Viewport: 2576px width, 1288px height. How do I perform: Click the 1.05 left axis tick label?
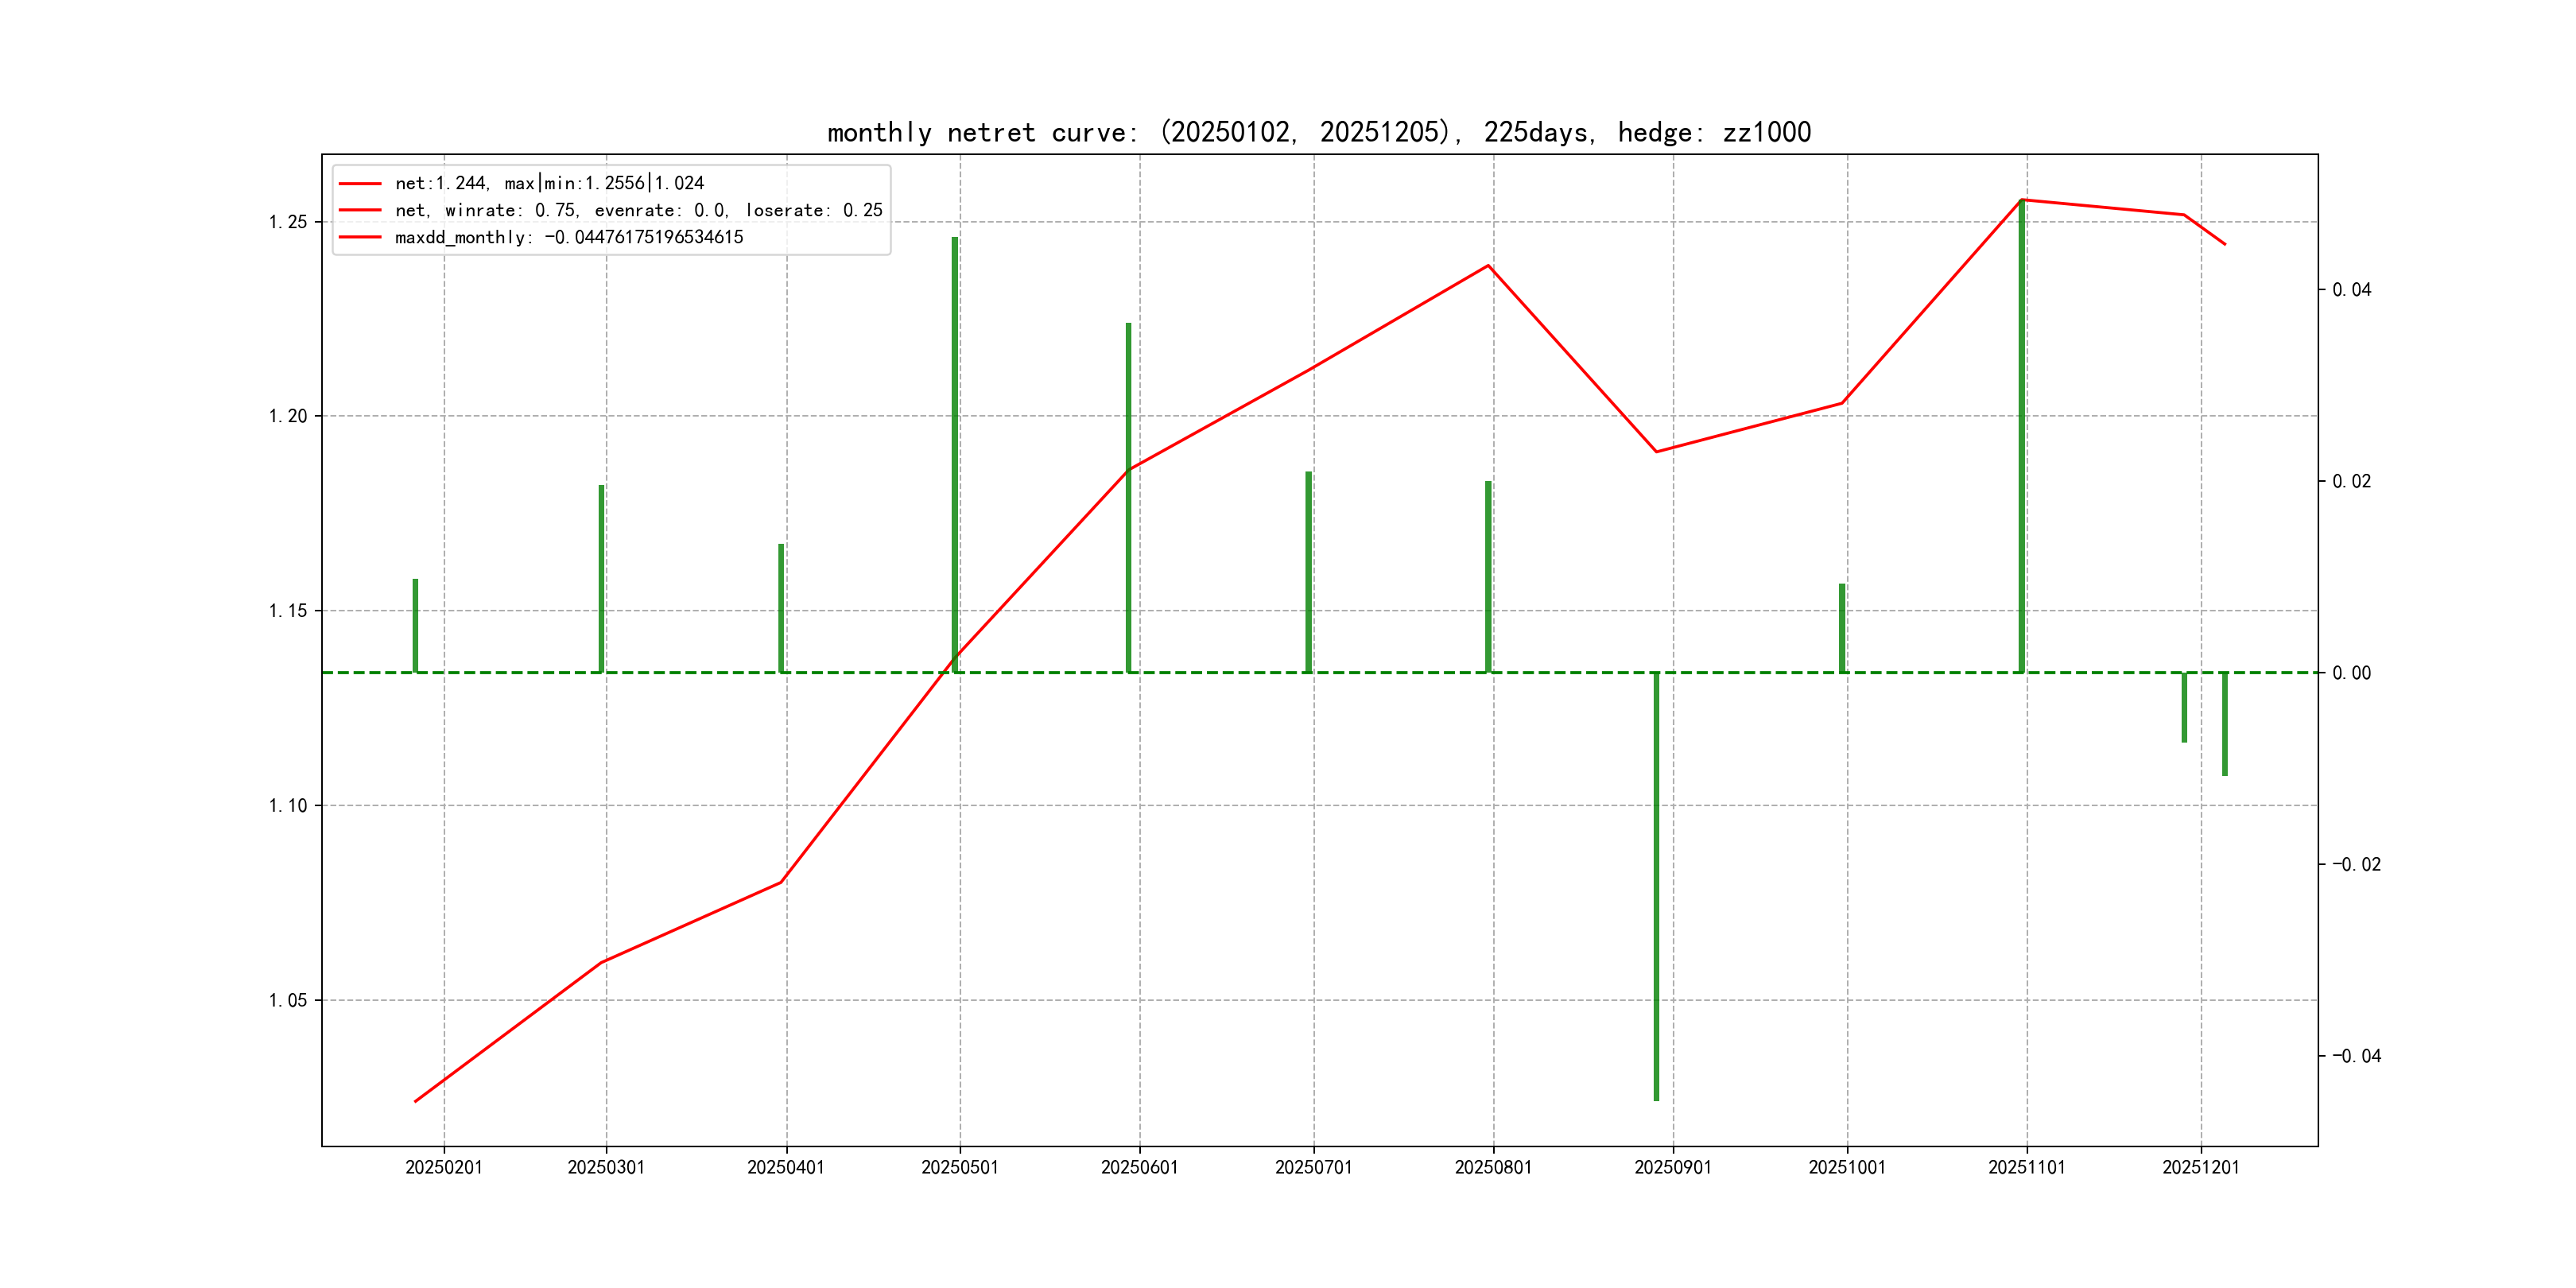point(288,1000)
